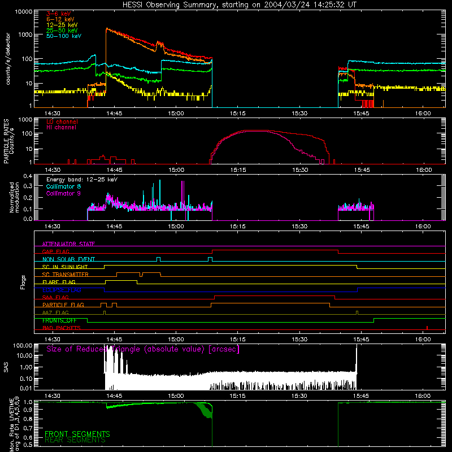452x452 pixels.
Task: Click the 'Size of Reduced Triangle' caption
Action: 143,349
